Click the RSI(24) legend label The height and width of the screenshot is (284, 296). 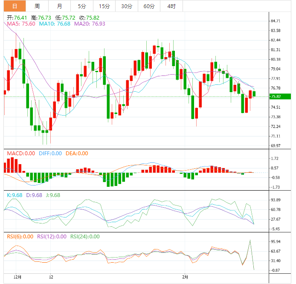pyautogui.click(x=85, y=236)
